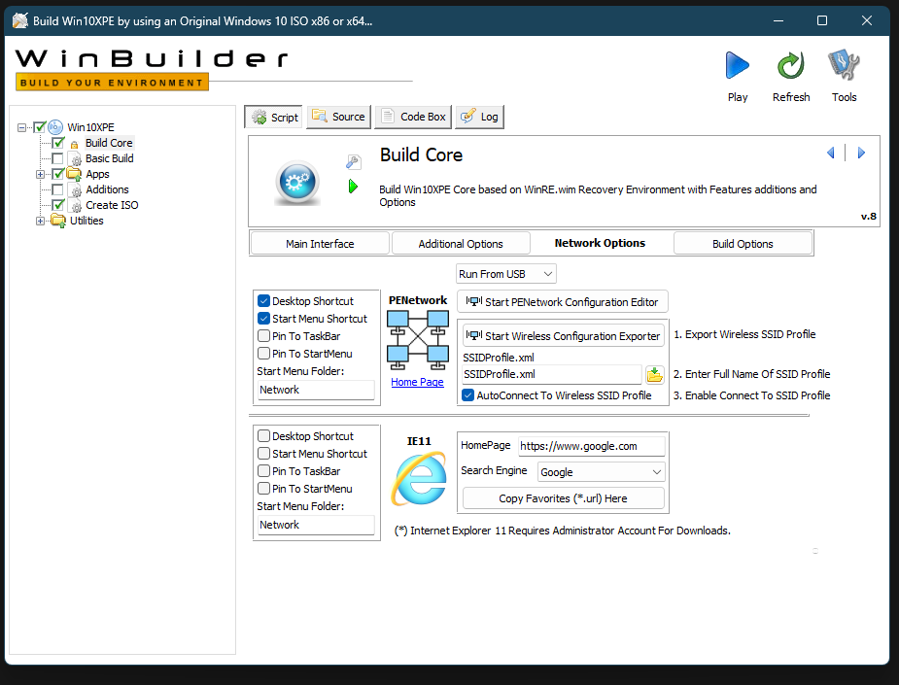899x685 pixels.
Task: Click the Additions script icon
Action: [75, 189]
